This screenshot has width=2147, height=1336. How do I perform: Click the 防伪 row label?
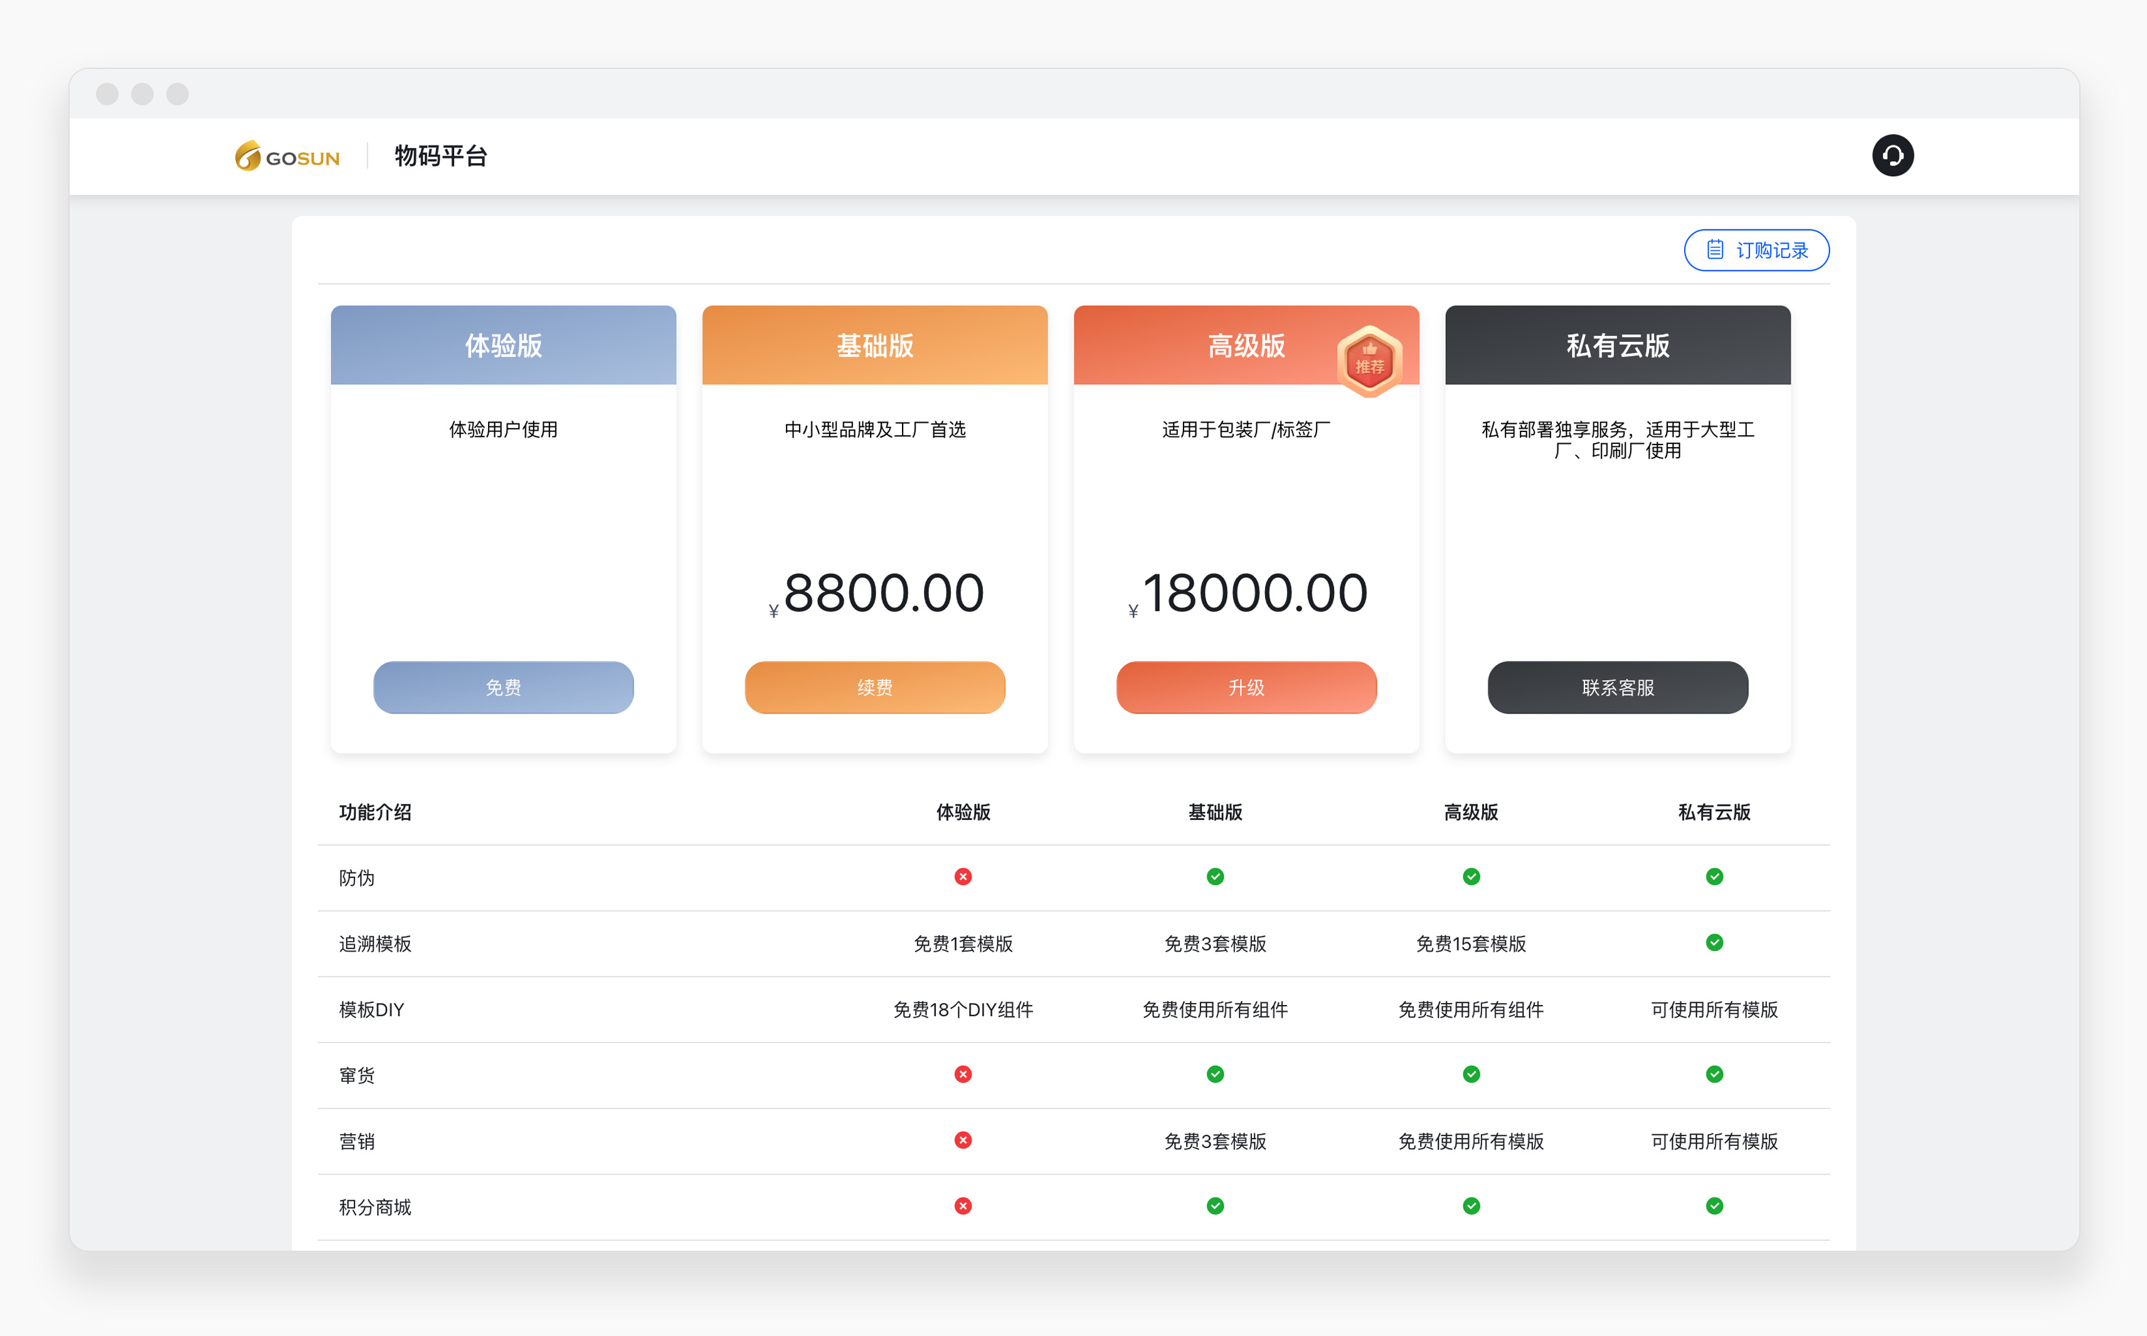(356, 878)
